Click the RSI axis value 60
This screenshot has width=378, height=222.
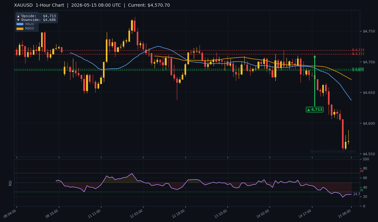pyautogui.click(x=365, y=178)
